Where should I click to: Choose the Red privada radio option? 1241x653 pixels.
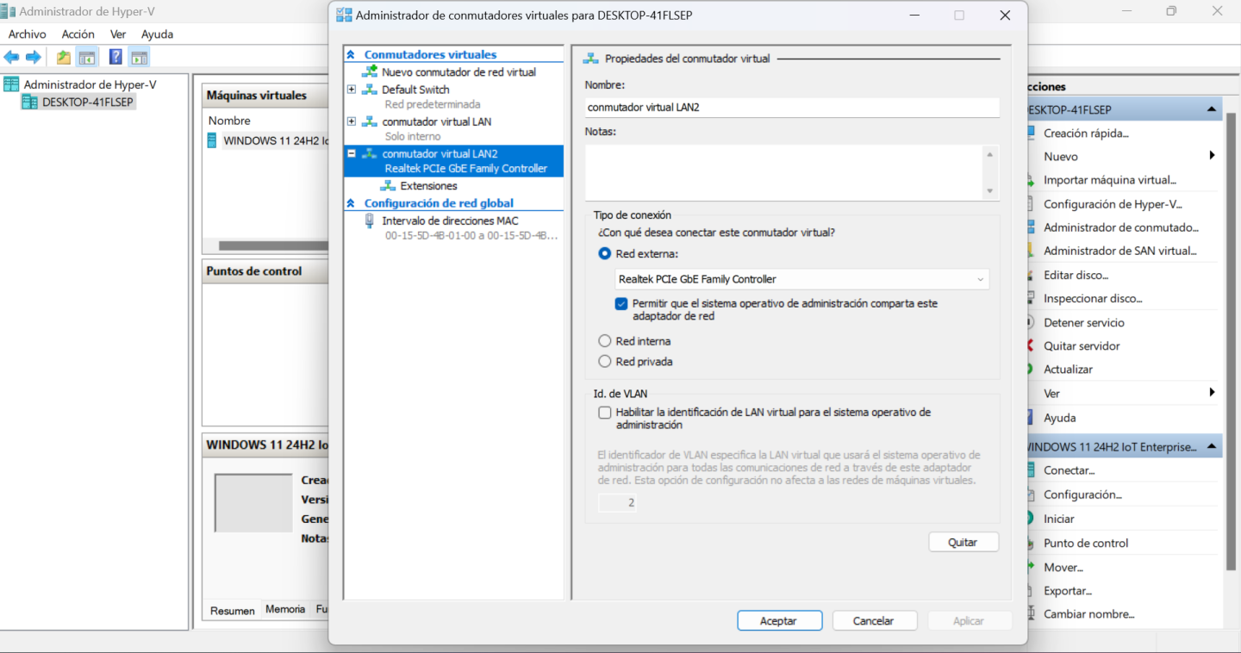click(605, 362)
